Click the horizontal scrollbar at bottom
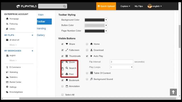This screenshot has height=102, width=182. coord(98,98)
